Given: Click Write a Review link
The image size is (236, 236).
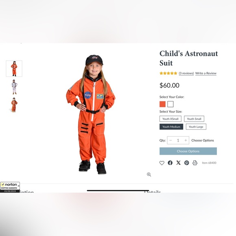Looking at the screenshot, I should [x=206, y=73].
